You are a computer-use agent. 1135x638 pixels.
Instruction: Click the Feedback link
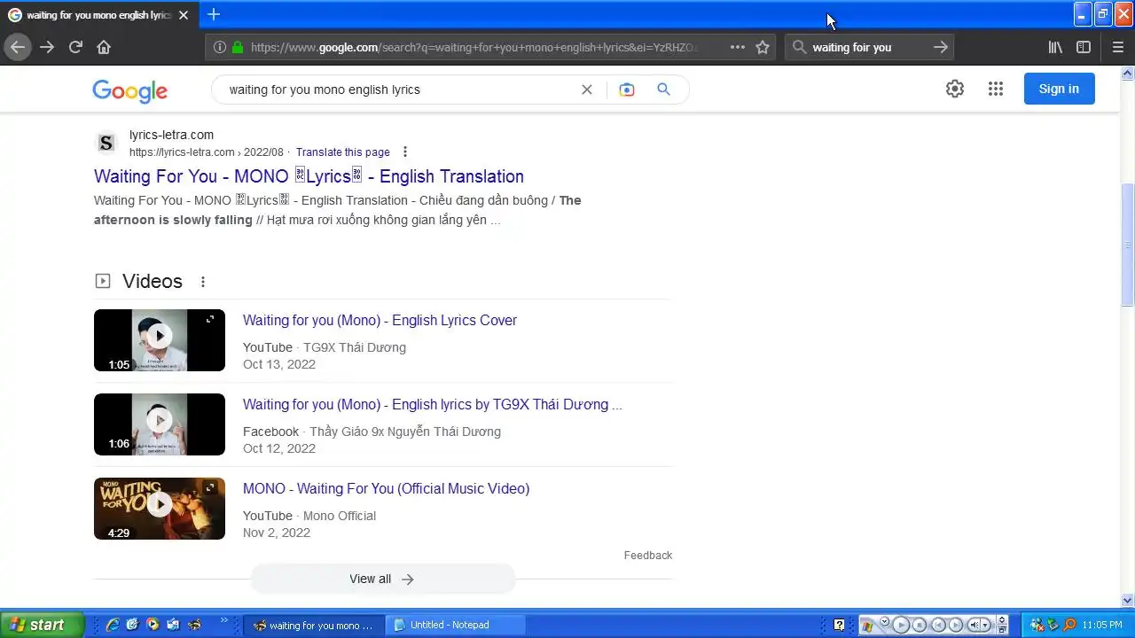click(x=647, y=556)
